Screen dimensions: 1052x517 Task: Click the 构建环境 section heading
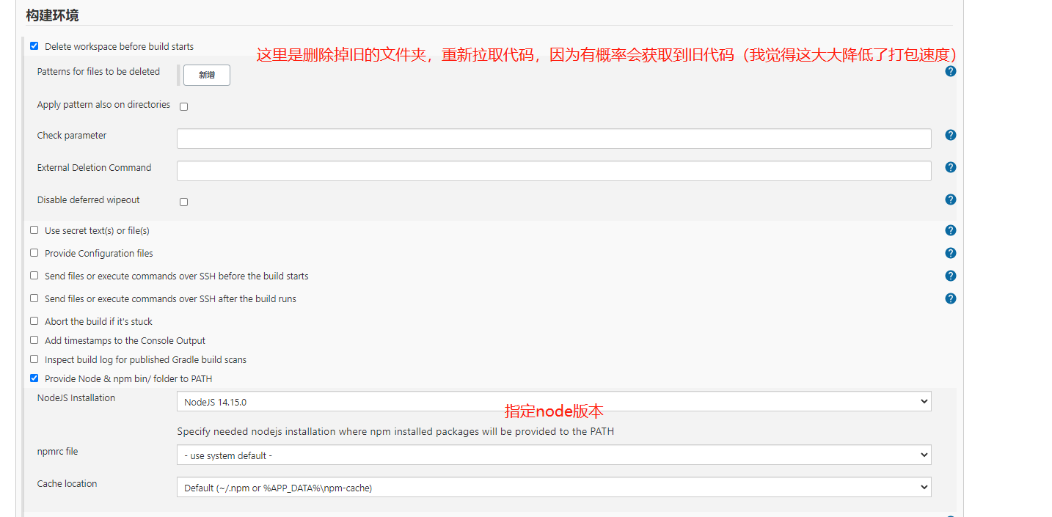click(x=52, y=15)
